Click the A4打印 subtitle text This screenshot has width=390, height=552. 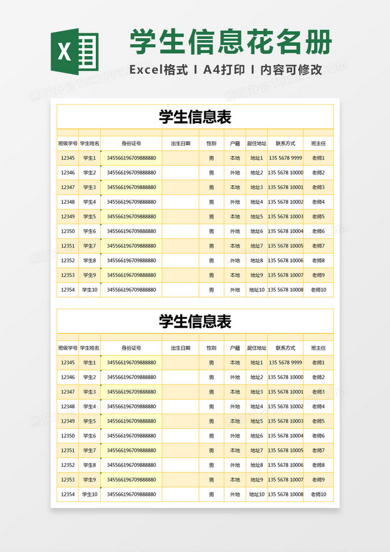click(224, 70)
